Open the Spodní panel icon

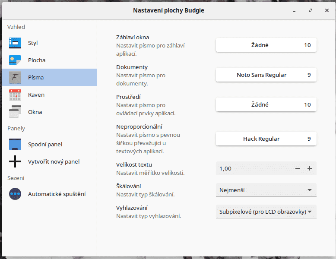pos(15,144)
